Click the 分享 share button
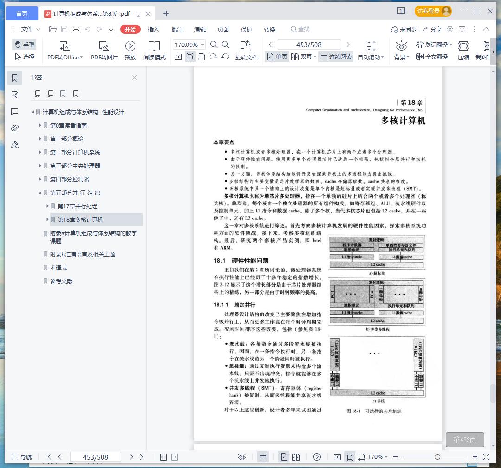The height and width of the screenshot is (468, 501). [432, 29]
